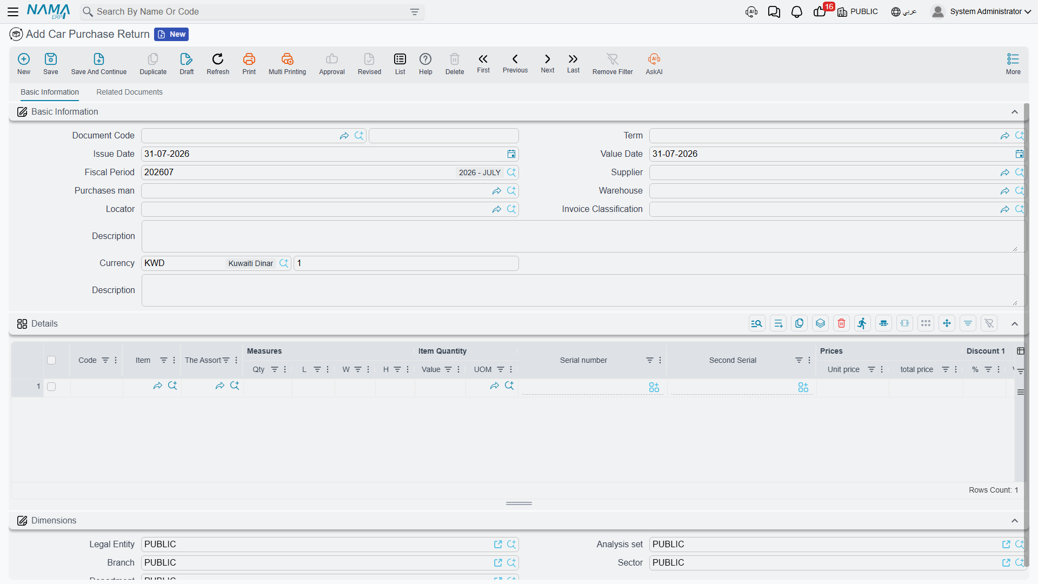This screenshot has width=1038, height=584.
Task: Open Branch record link
Action: 498,563
